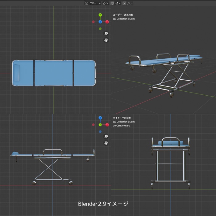Open the pivot point dropdown with link icon
Image resolution: width=216 pixels, height=216 pixels.
[x=106, y=3]
